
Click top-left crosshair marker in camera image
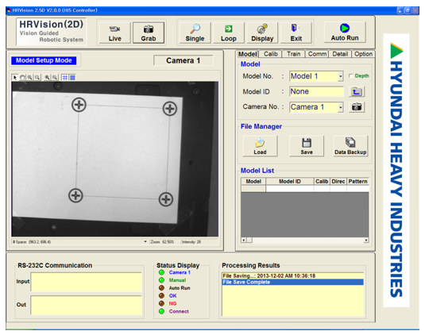coord(79,105)
